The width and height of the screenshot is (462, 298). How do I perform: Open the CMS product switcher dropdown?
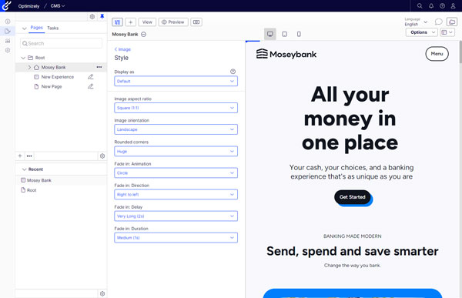(58, 6)
